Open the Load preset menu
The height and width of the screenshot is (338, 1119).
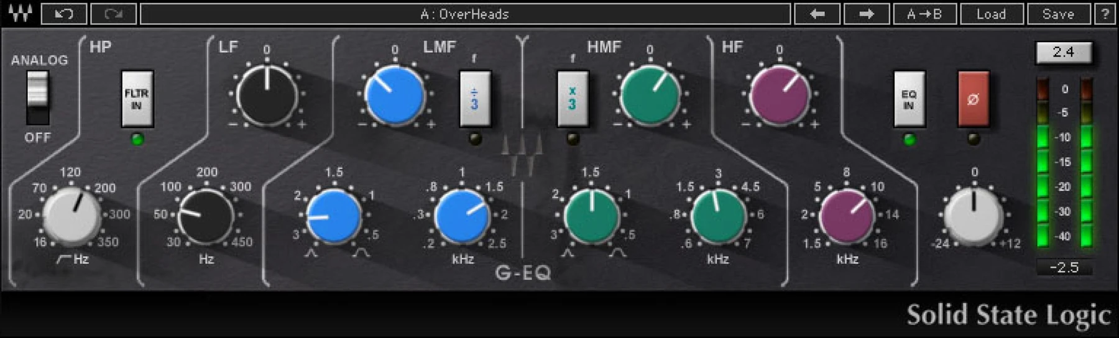[992, 14]
